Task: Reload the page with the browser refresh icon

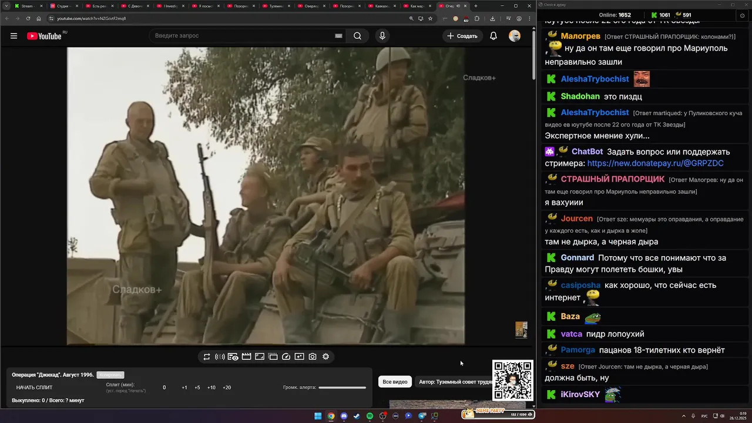Action: [x=28, y=18]
